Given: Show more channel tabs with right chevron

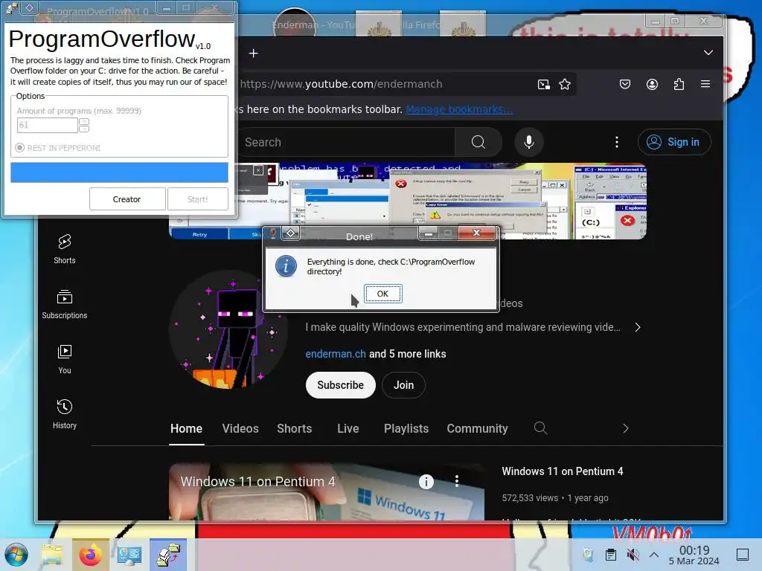Looking at the screenshot, I should point(625,428).
